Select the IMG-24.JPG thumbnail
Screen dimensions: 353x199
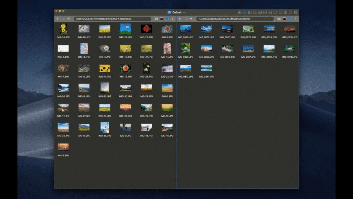pos(125,29)
